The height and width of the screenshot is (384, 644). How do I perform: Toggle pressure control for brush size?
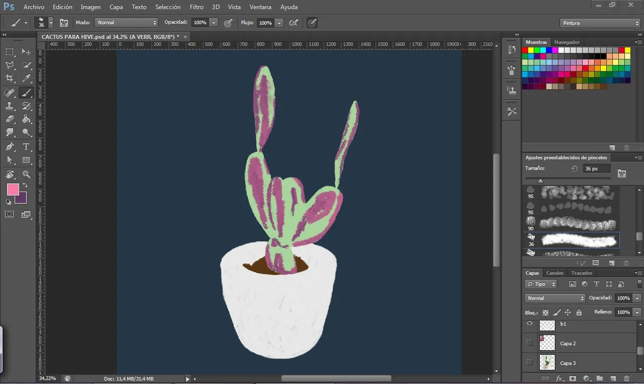coord(312,23)
